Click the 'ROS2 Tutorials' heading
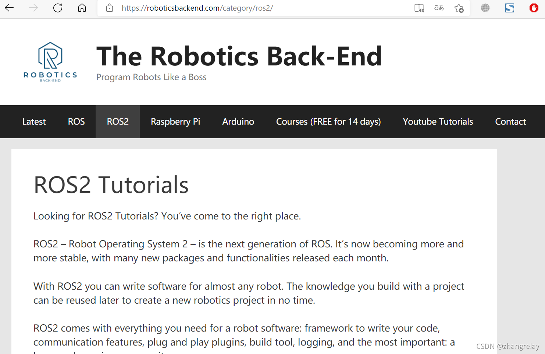545x354 pixels. [111, 185]
